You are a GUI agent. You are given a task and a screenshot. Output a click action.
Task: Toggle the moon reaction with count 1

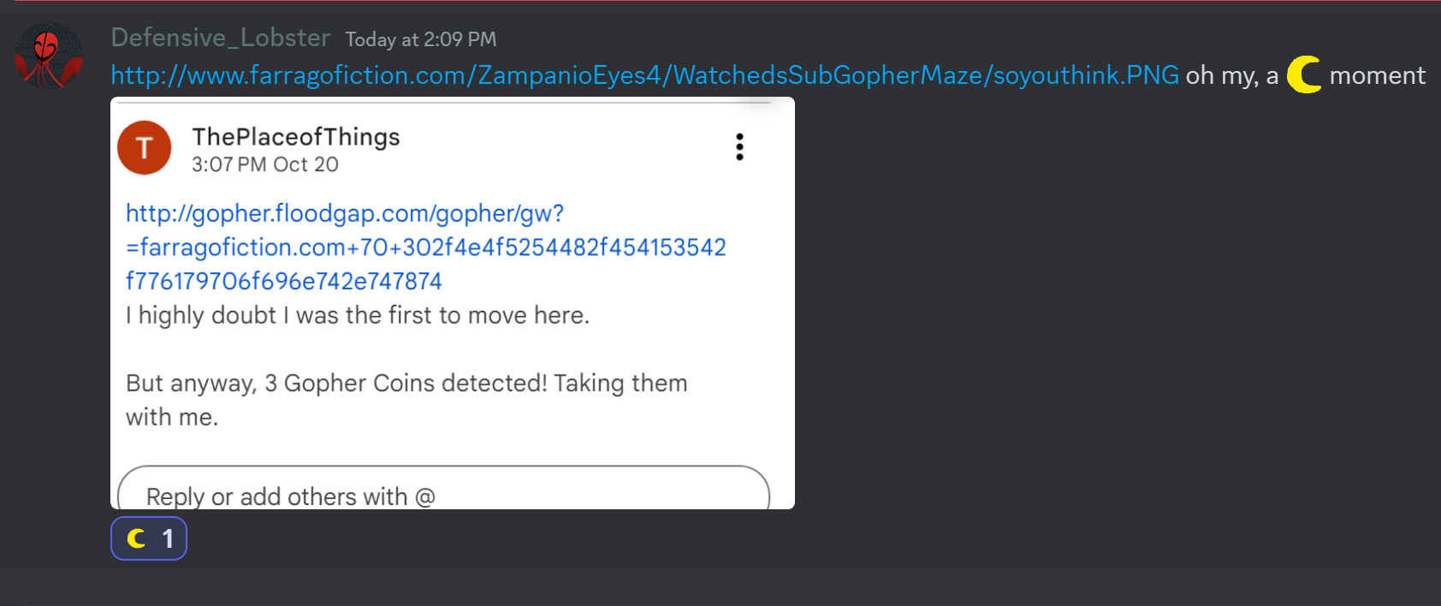(149, 538)
